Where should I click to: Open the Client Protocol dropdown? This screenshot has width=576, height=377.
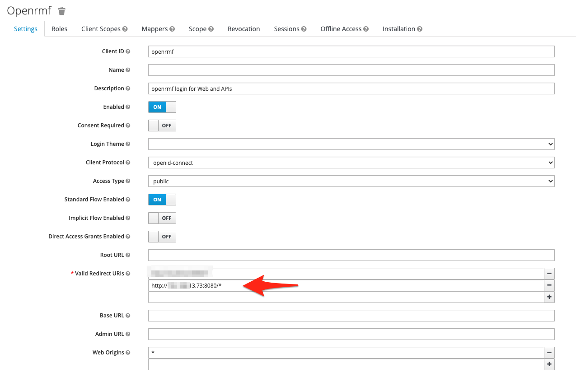(x=351, y=162)
